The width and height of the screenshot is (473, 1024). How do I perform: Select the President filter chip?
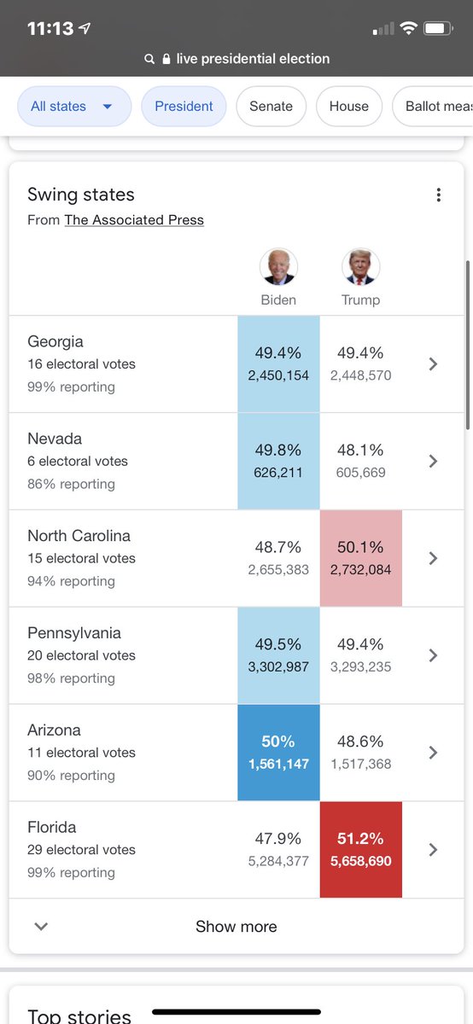(x=184, y=107)
